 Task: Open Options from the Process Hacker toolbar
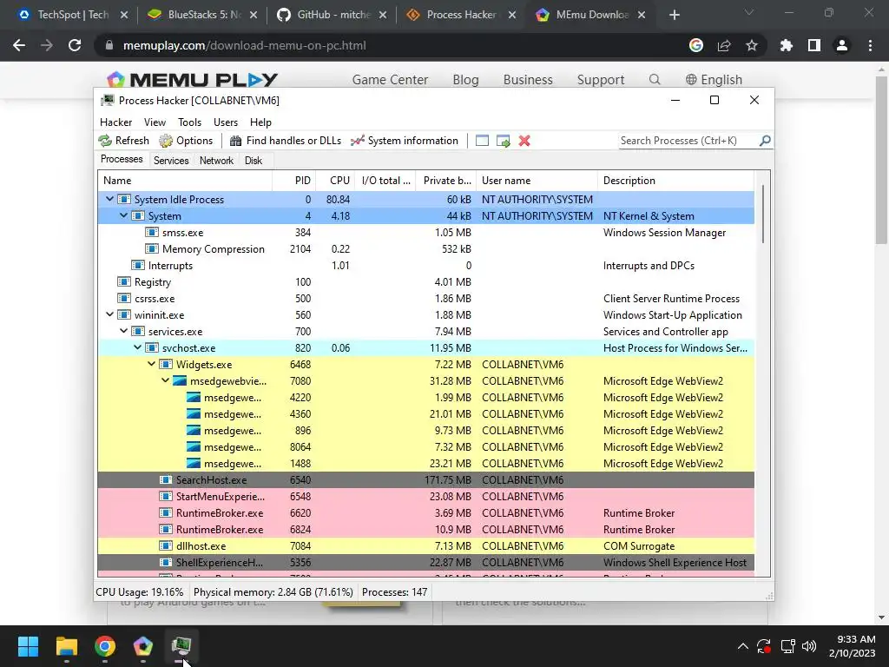coord(186,141)
